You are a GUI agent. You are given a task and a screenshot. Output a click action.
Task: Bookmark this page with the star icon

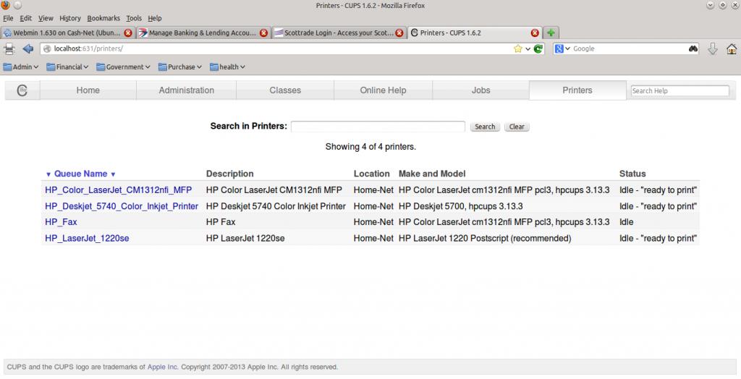[518, 49]
